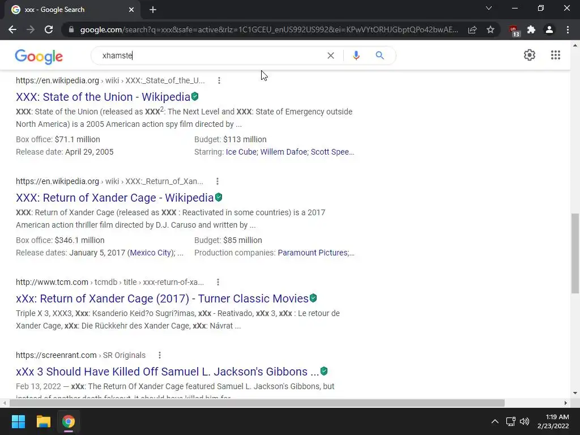This screenshot has width=580, height=435.
Task: Open the network tray icon
Action: tap(511, 421)
